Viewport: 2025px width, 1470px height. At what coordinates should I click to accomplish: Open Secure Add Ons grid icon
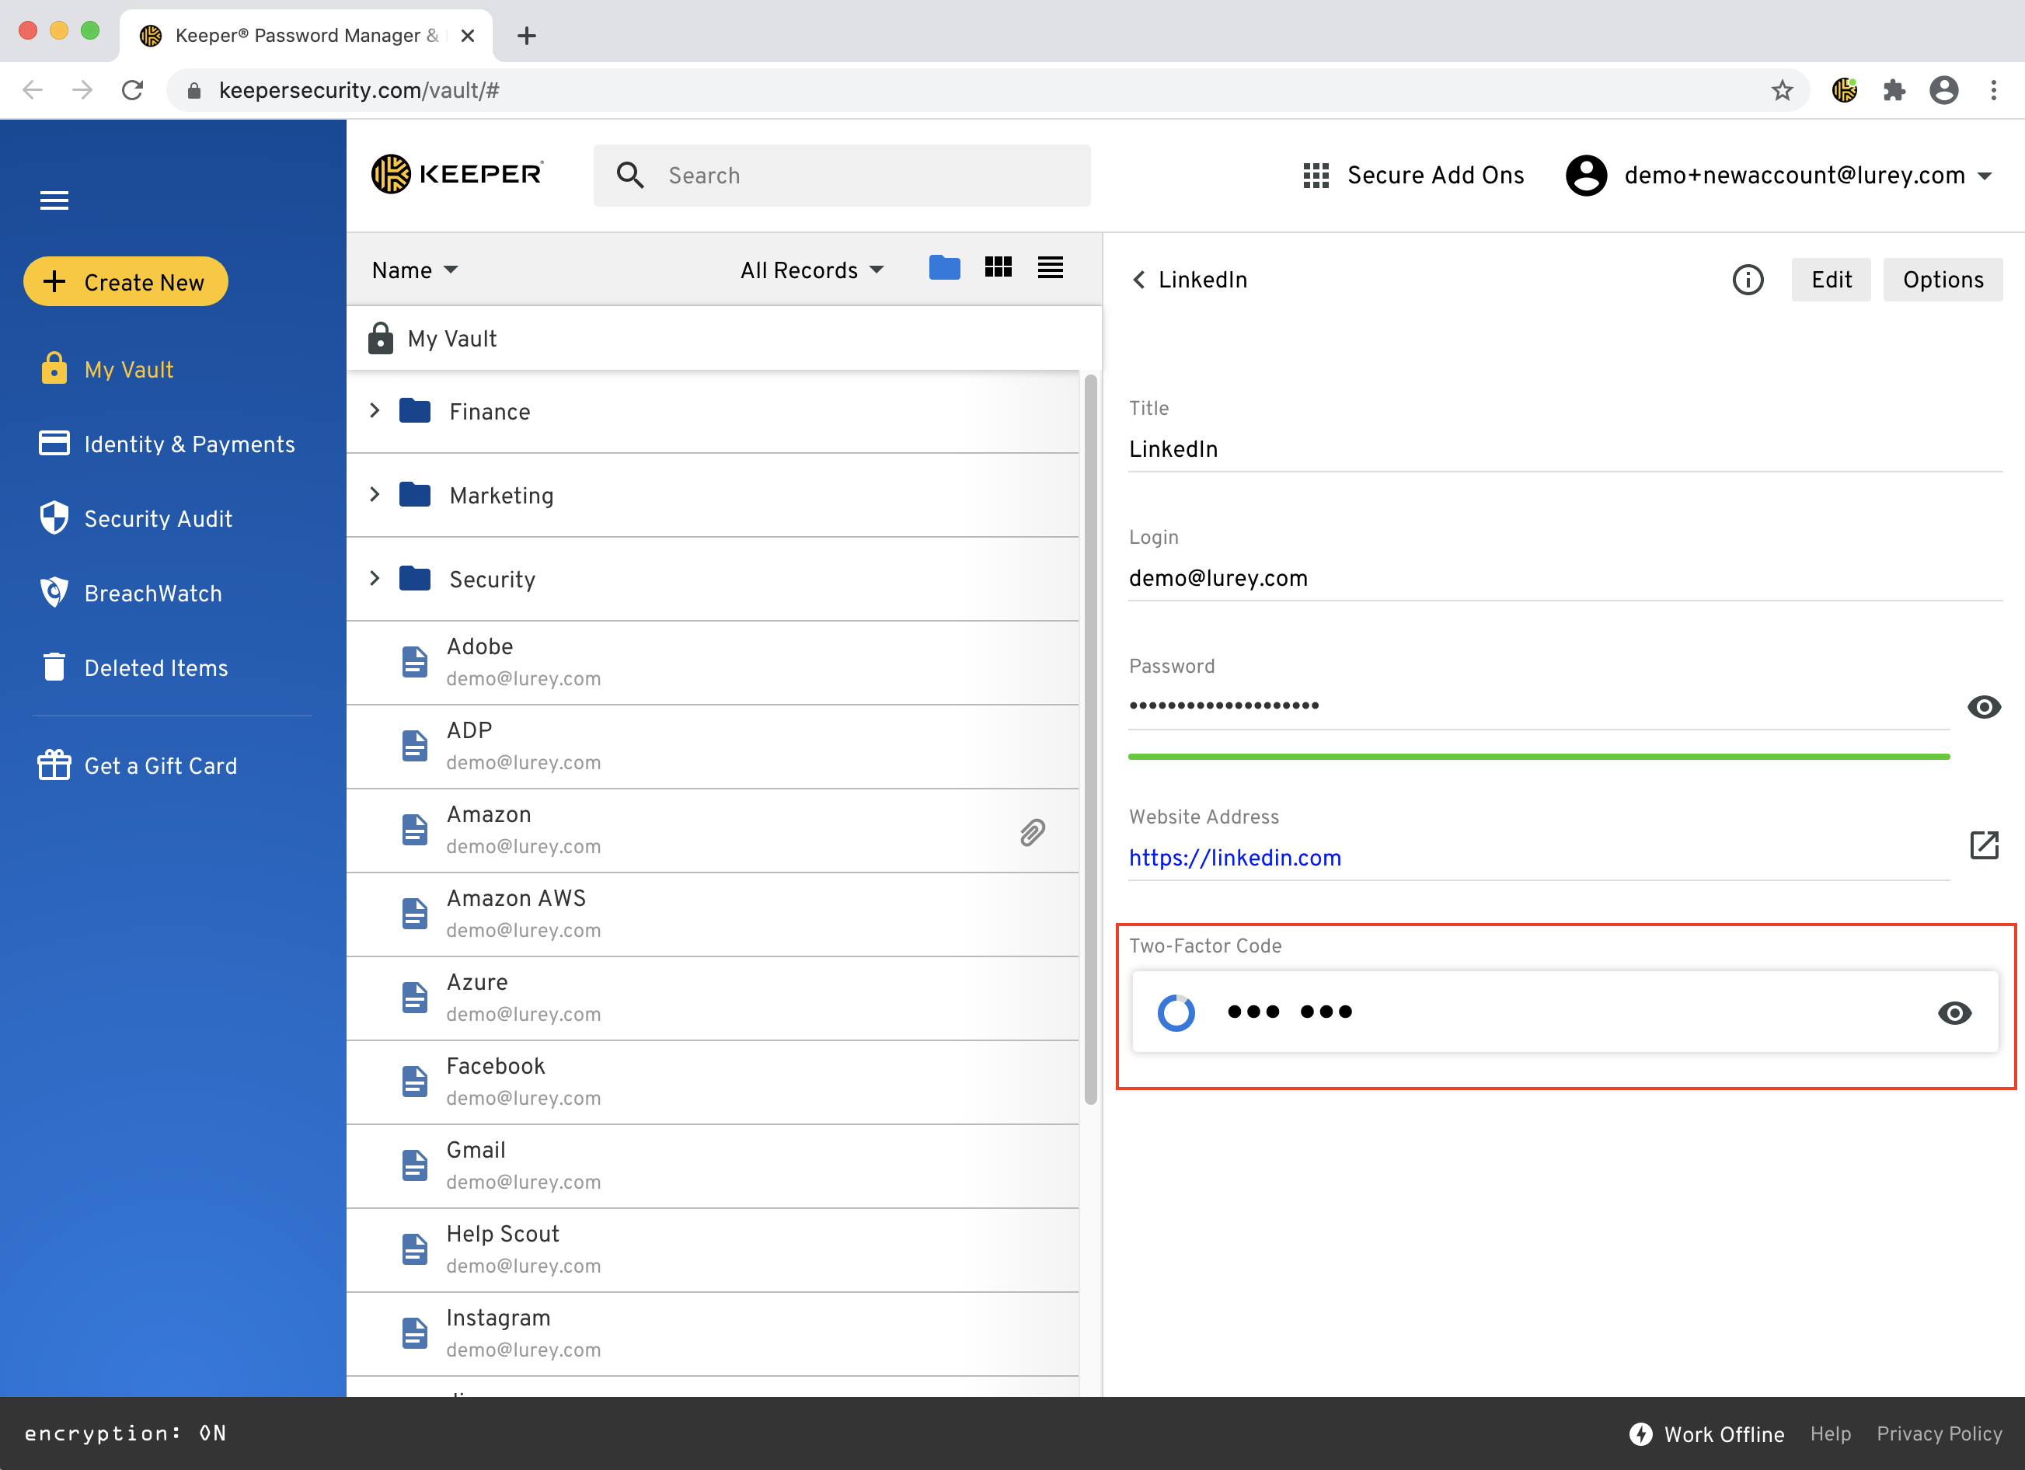point(1316,175)
